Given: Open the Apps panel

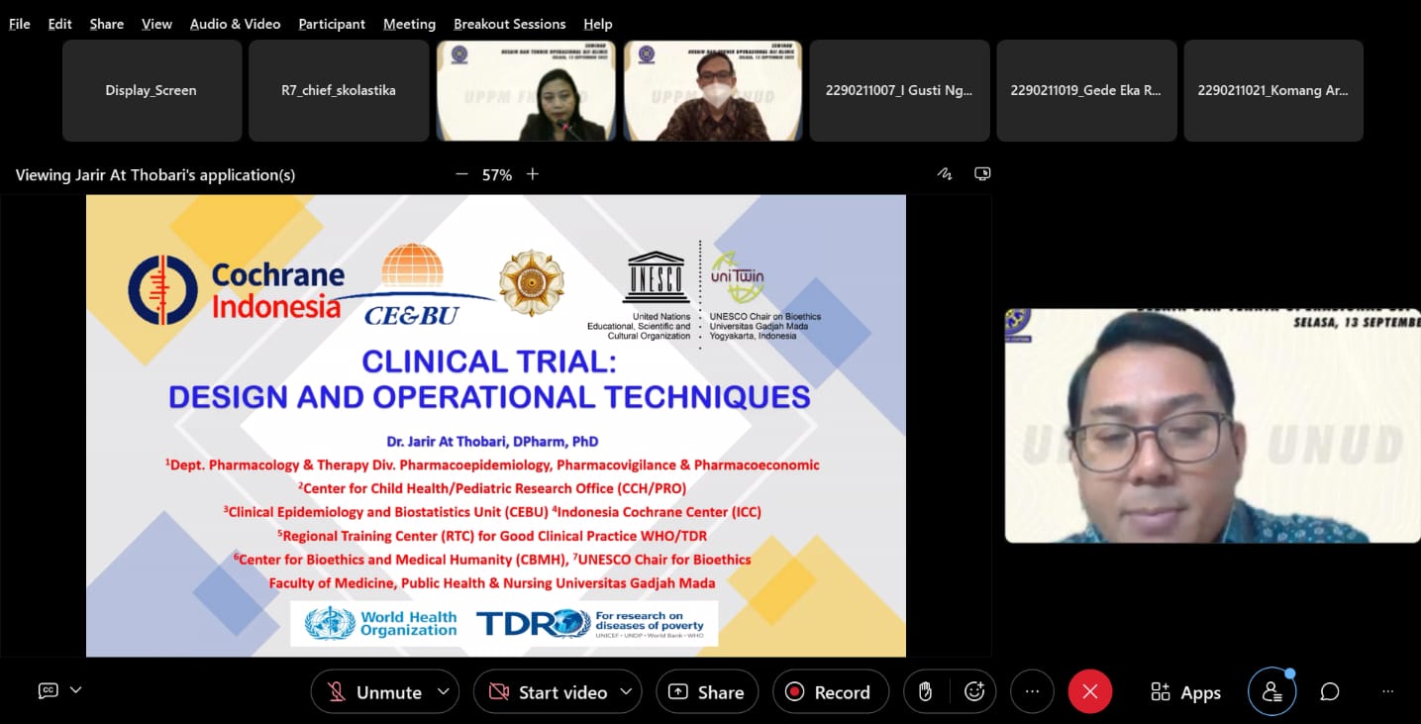Looking at the screenshot, I should click(1185, 692).
